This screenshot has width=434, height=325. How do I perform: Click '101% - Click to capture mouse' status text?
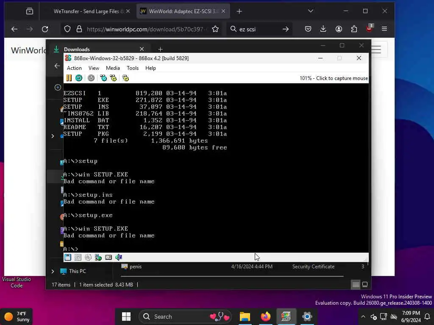click(334, 78)
